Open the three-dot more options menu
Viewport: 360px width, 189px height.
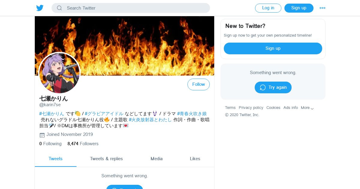[x=322, y=8]
